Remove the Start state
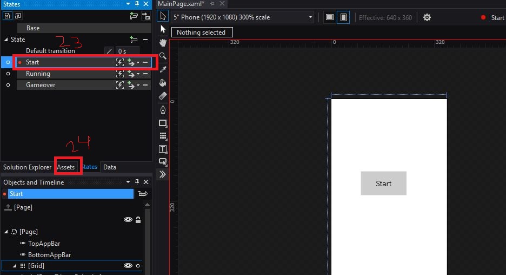Screen dimensions: 506x275 (x=145, y=62)
